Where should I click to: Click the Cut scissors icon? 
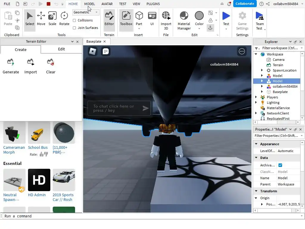coord(17,21)
